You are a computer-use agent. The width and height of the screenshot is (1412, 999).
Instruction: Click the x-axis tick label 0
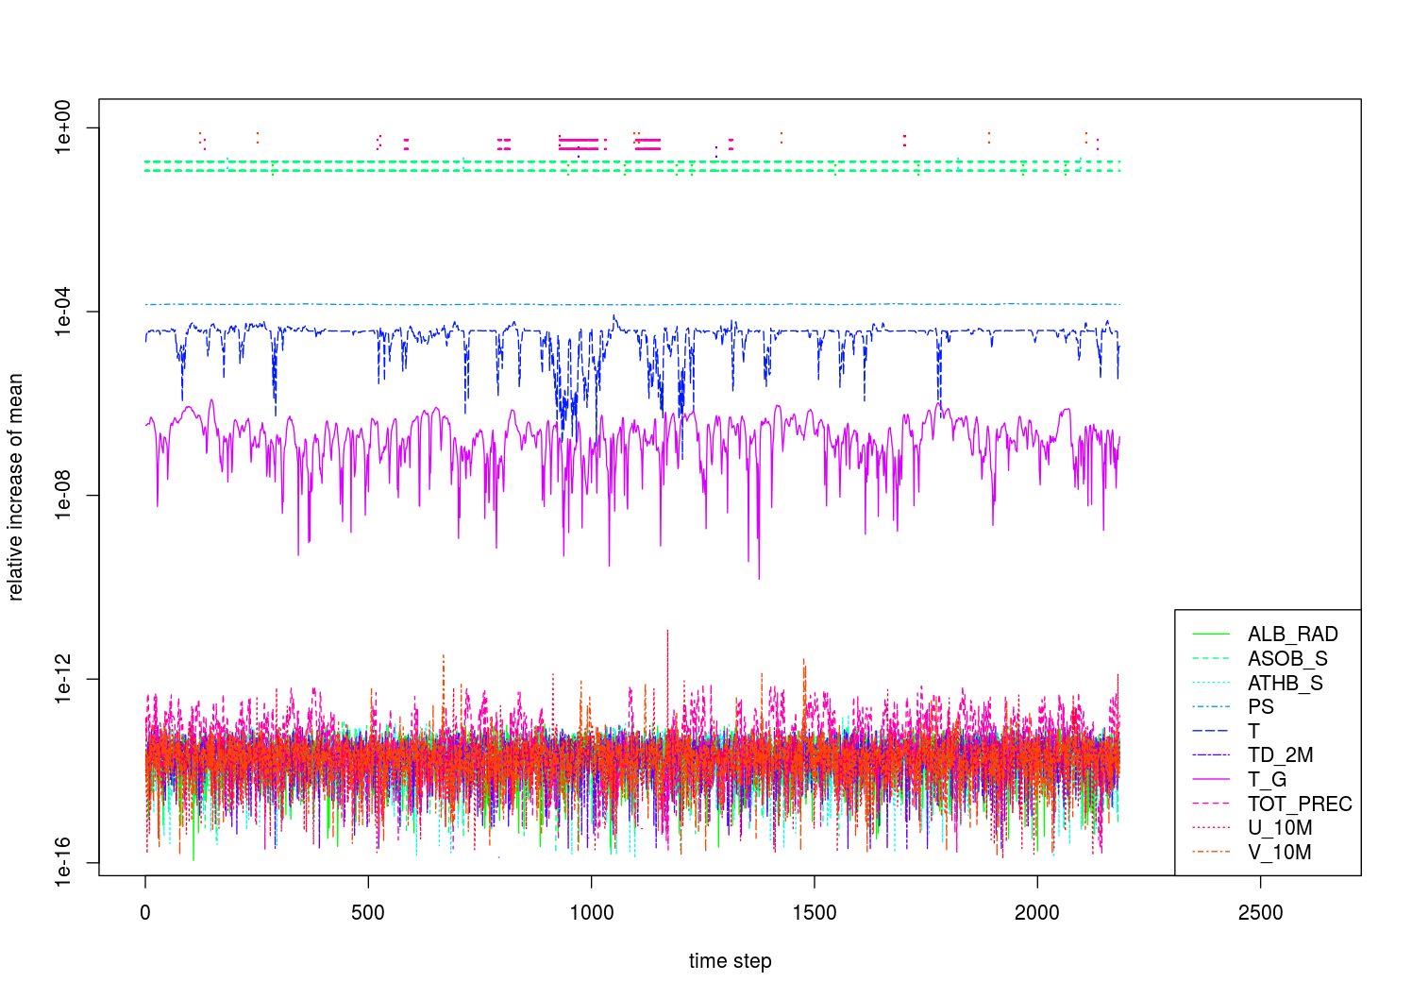[x=145, y=913]
